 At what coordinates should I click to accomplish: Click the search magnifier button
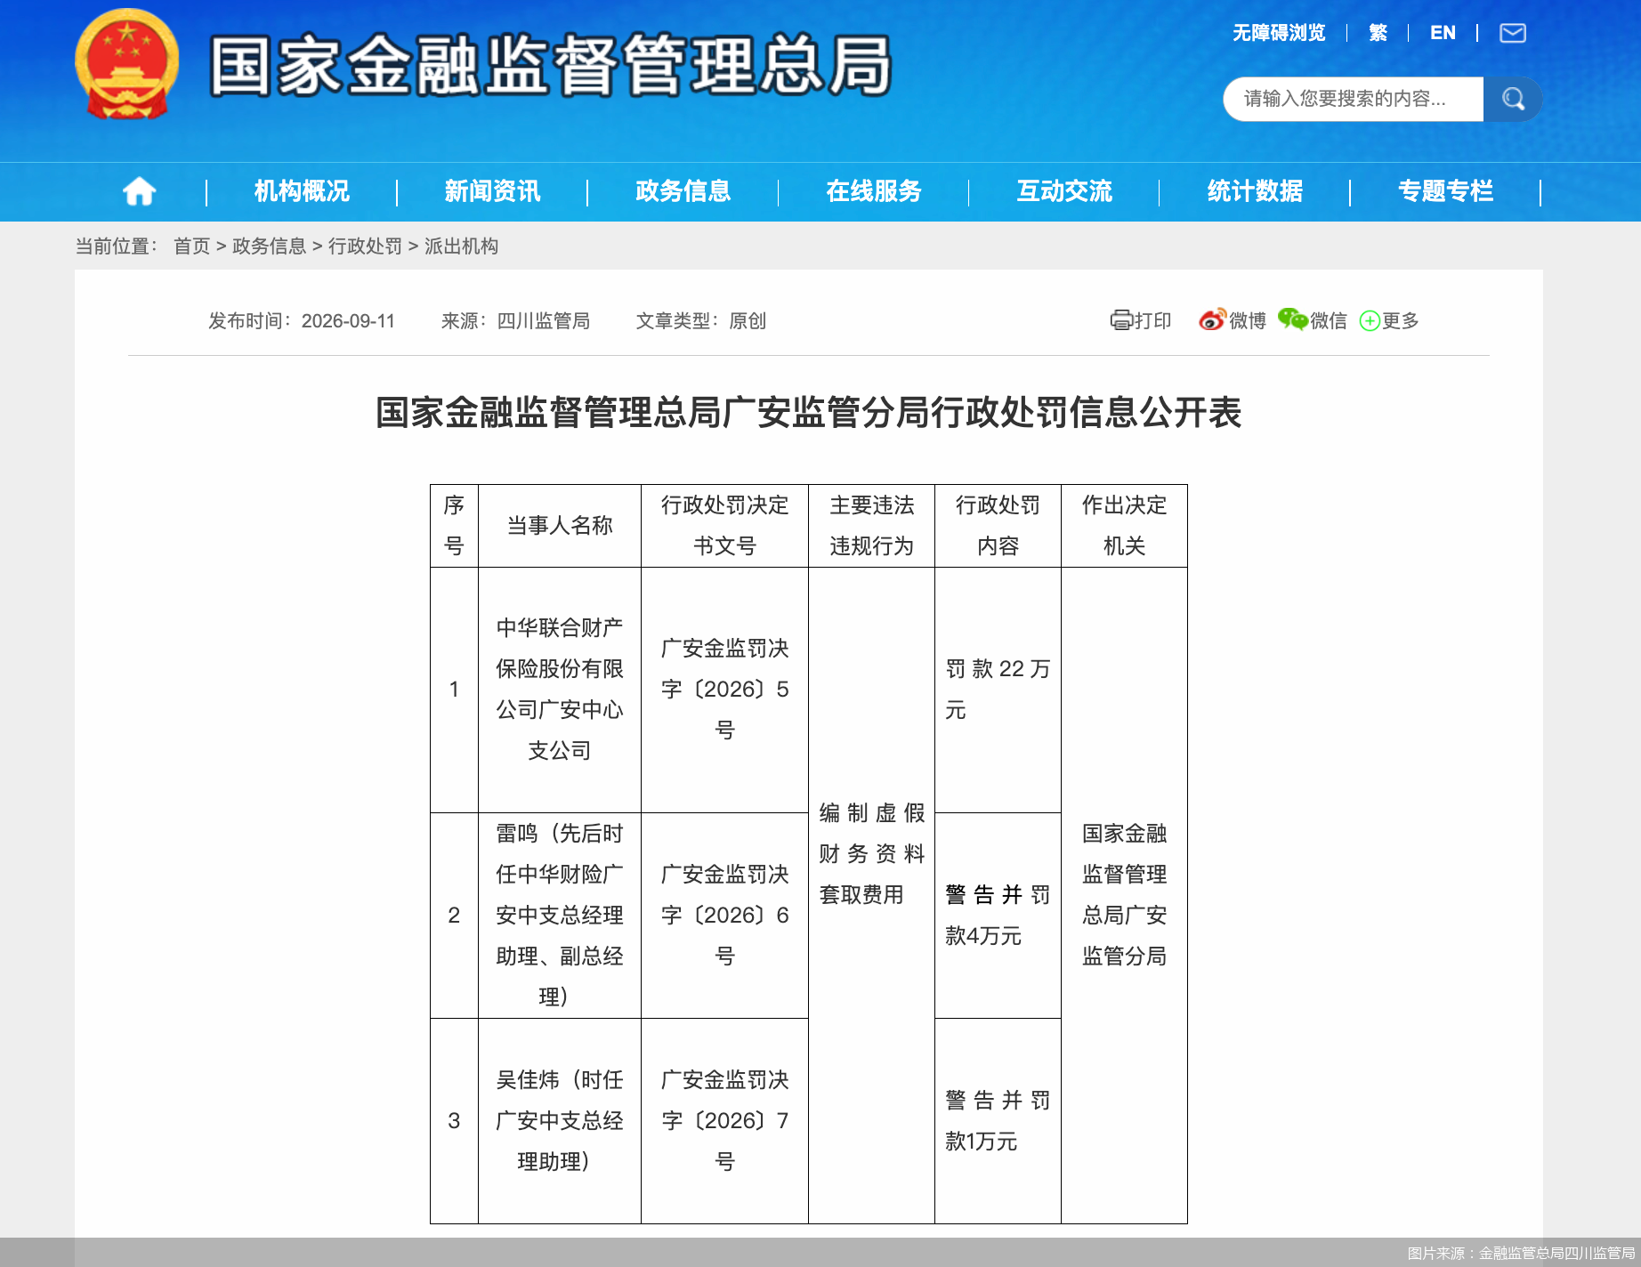coord(1512,99)
